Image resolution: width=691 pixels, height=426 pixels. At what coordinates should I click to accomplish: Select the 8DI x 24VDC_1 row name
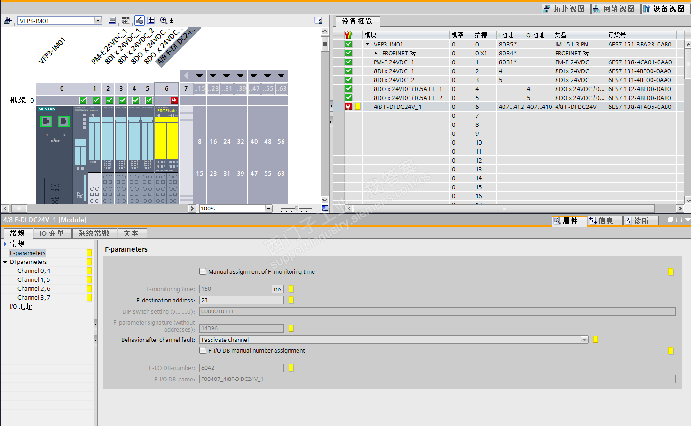point(394,71)
